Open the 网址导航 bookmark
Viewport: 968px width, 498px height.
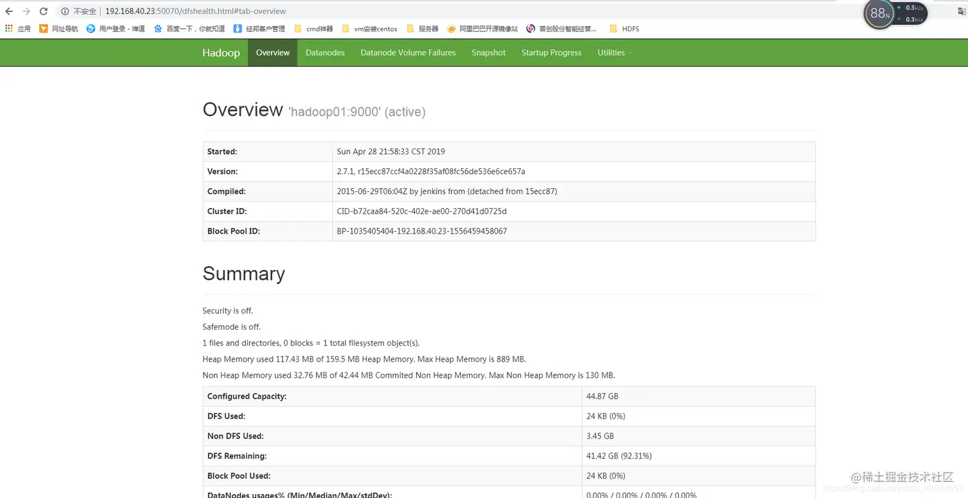click(x=59, y=29)
